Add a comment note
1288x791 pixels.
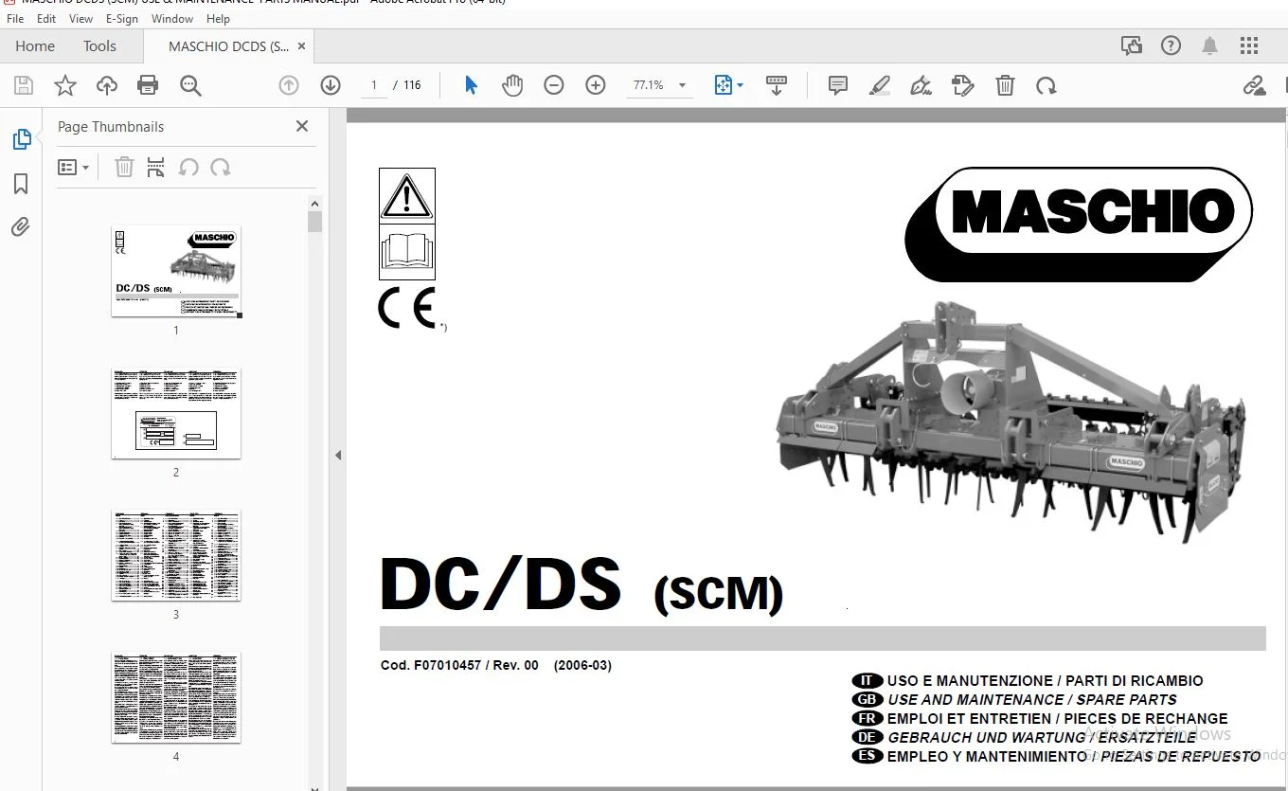click(x=838, y=85)
